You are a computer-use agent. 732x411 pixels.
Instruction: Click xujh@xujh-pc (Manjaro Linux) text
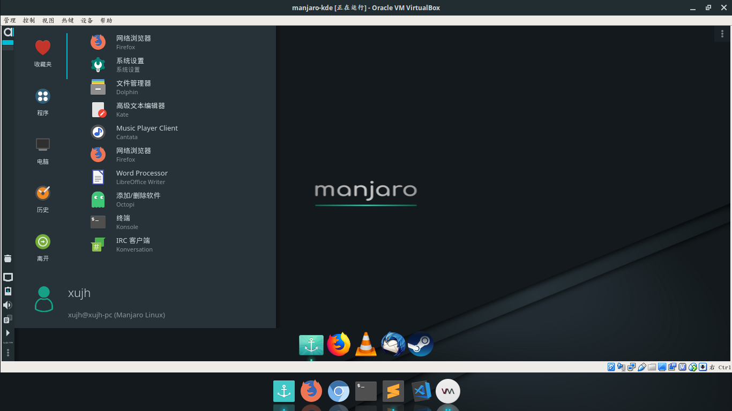(116, 315)
